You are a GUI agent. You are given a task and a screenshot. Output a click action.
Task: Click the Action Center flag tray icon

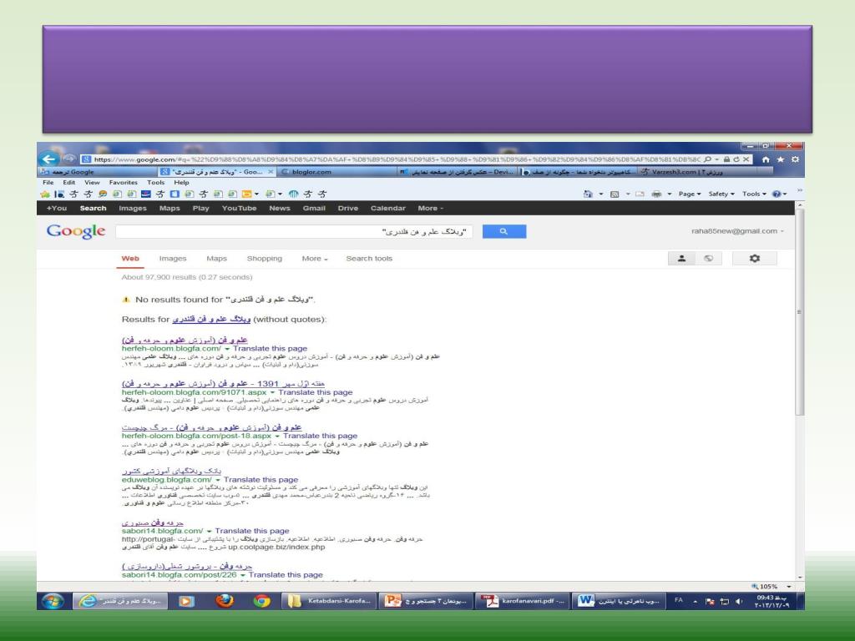(710, 601)
